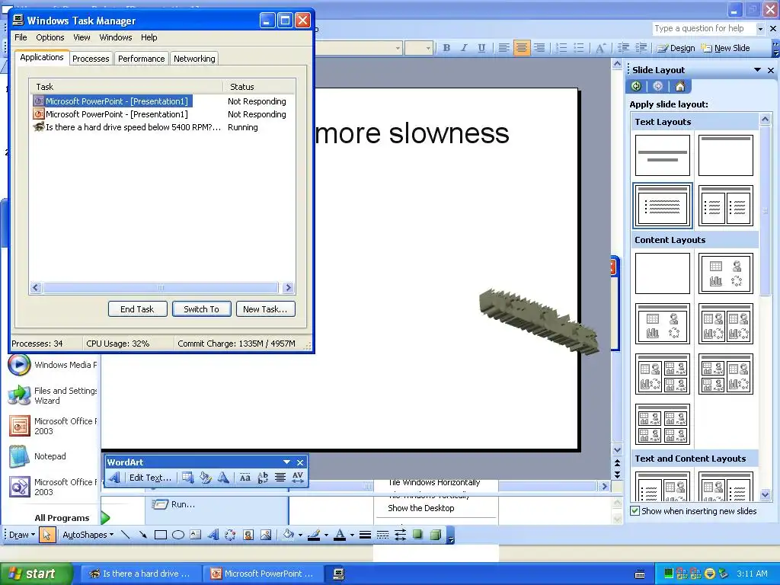This screenshot has width=780, height=585.
Task: Click Edit Text in WordArt toolbar
Action: point(150,478)
